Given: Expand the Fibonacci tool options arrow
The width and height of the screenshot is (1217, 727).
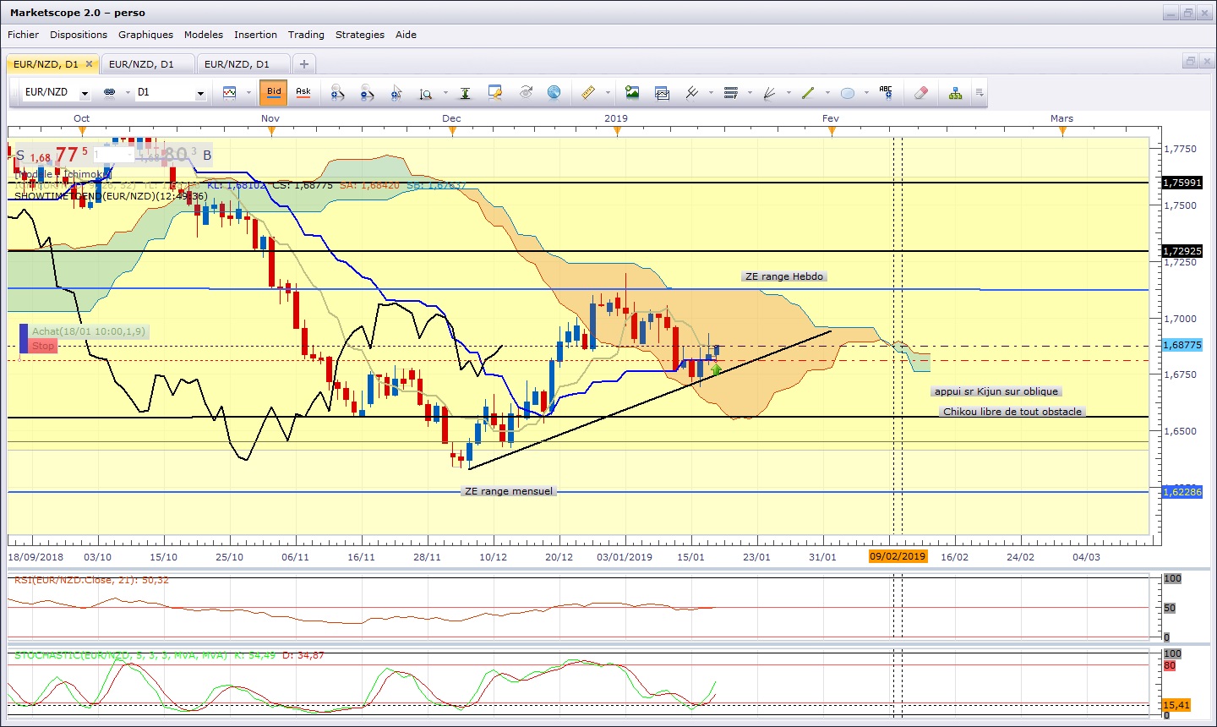Looking at the screenshot, I should click(x=750, y=93).
